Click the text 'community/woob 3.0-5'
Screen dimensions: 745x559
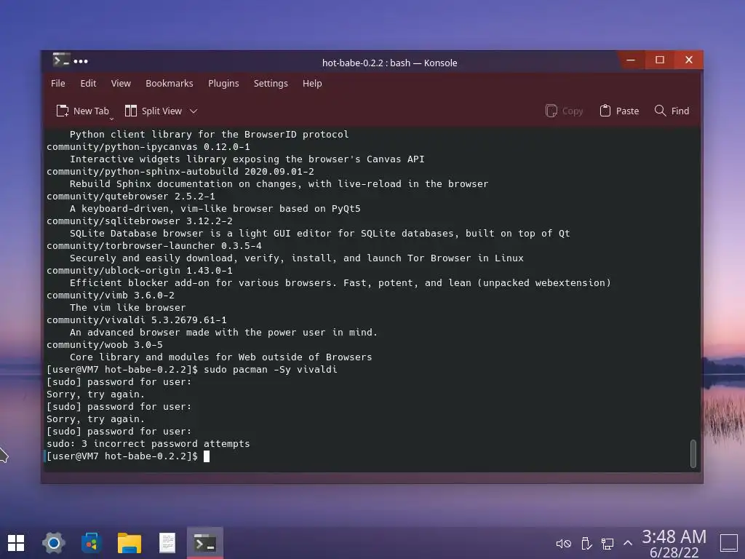pyautogui.click(x=105, y=344)
